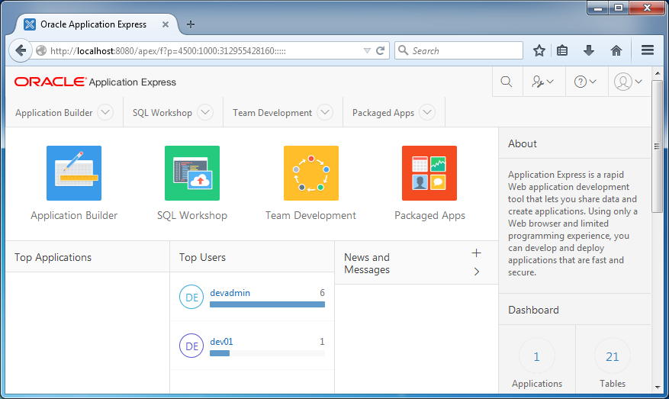
Task: Expand the Packaged Apps menu chevron
Action: pyautogui.click(x=427, y=112)
